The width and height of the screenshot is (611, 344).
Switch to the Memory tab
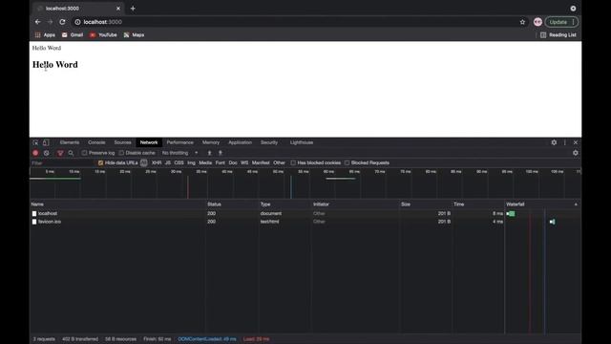coord(211,142)
